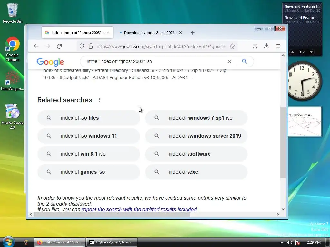Open the Firefox hamburger menu
Viewport: 330px width, 247px height.
click(278, 46)
